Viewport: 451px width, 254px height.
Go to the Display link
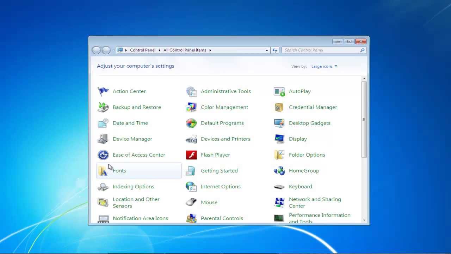298,139
